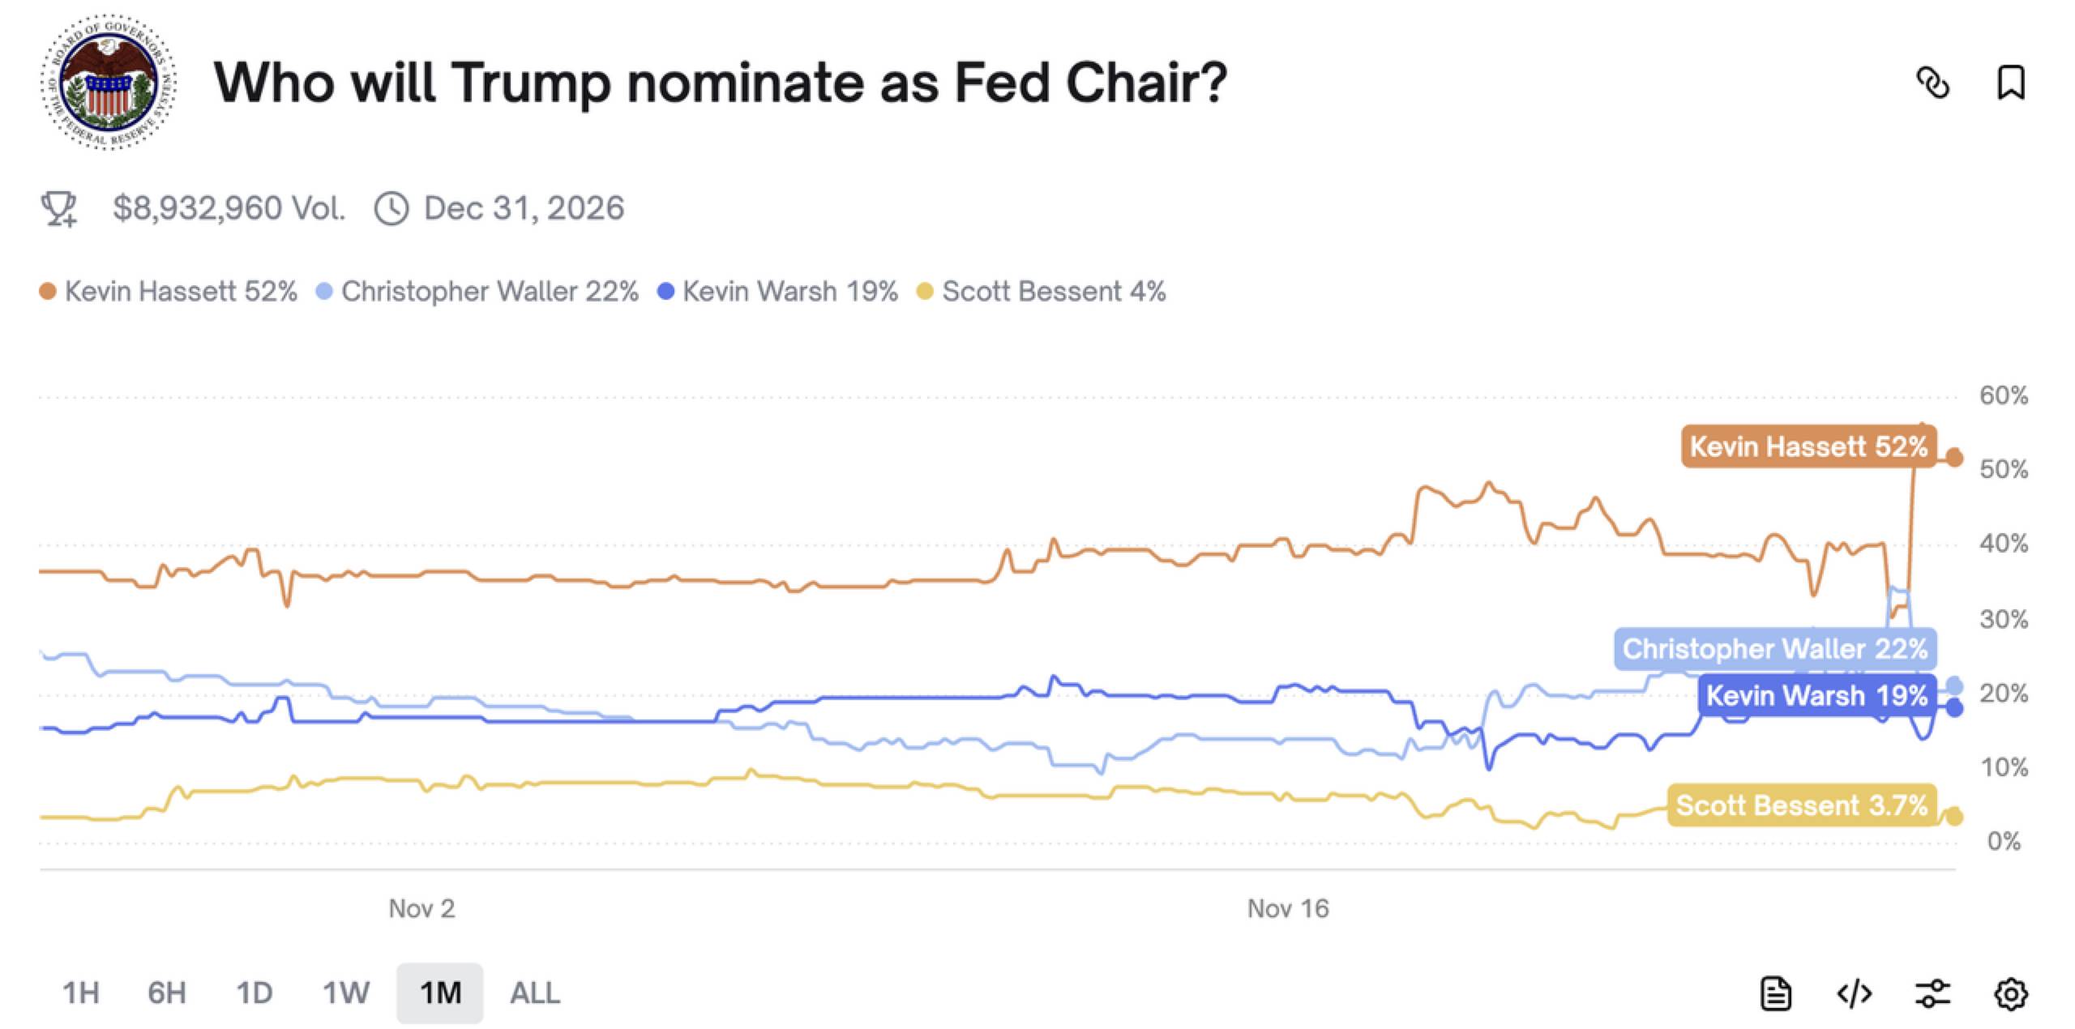Image resolution: width=2075 pixels, height=1029 pixels.
Task: Click the clock icon beside the resolution date
Action: (391, 209)
